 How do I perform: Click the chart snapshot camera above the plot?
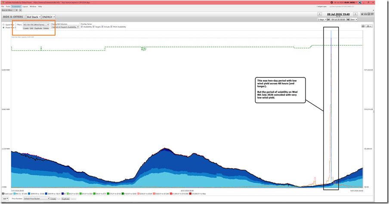(x=363, y=26)
